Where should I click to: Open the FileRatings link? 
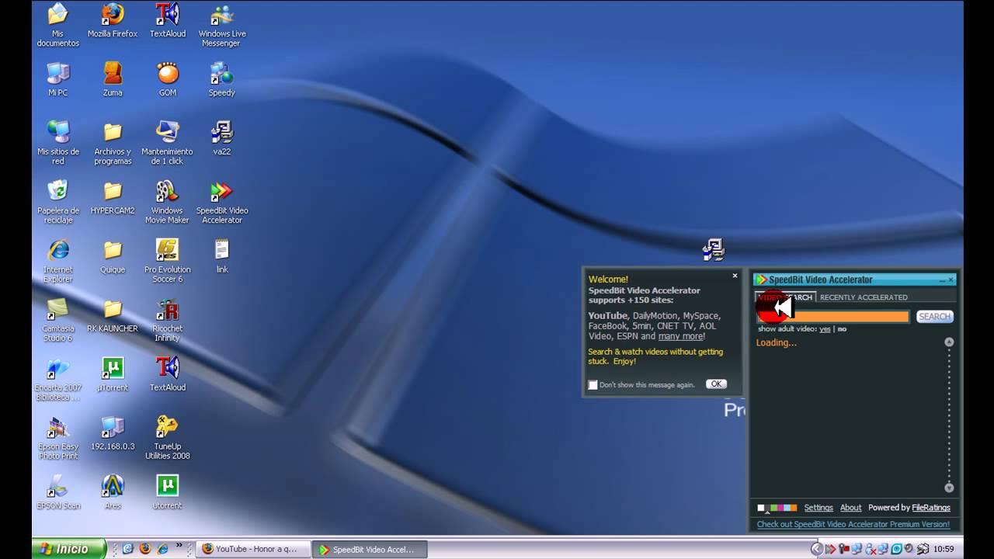pos(931,508)
